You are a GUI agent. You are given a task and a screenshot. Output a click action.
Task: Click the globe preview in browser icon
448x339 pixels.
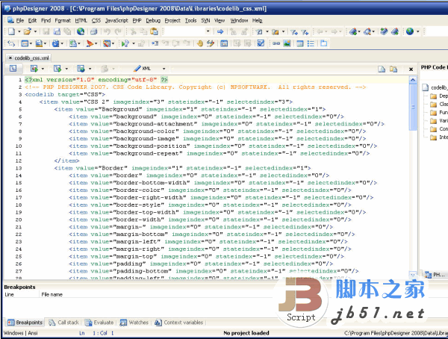81,31
